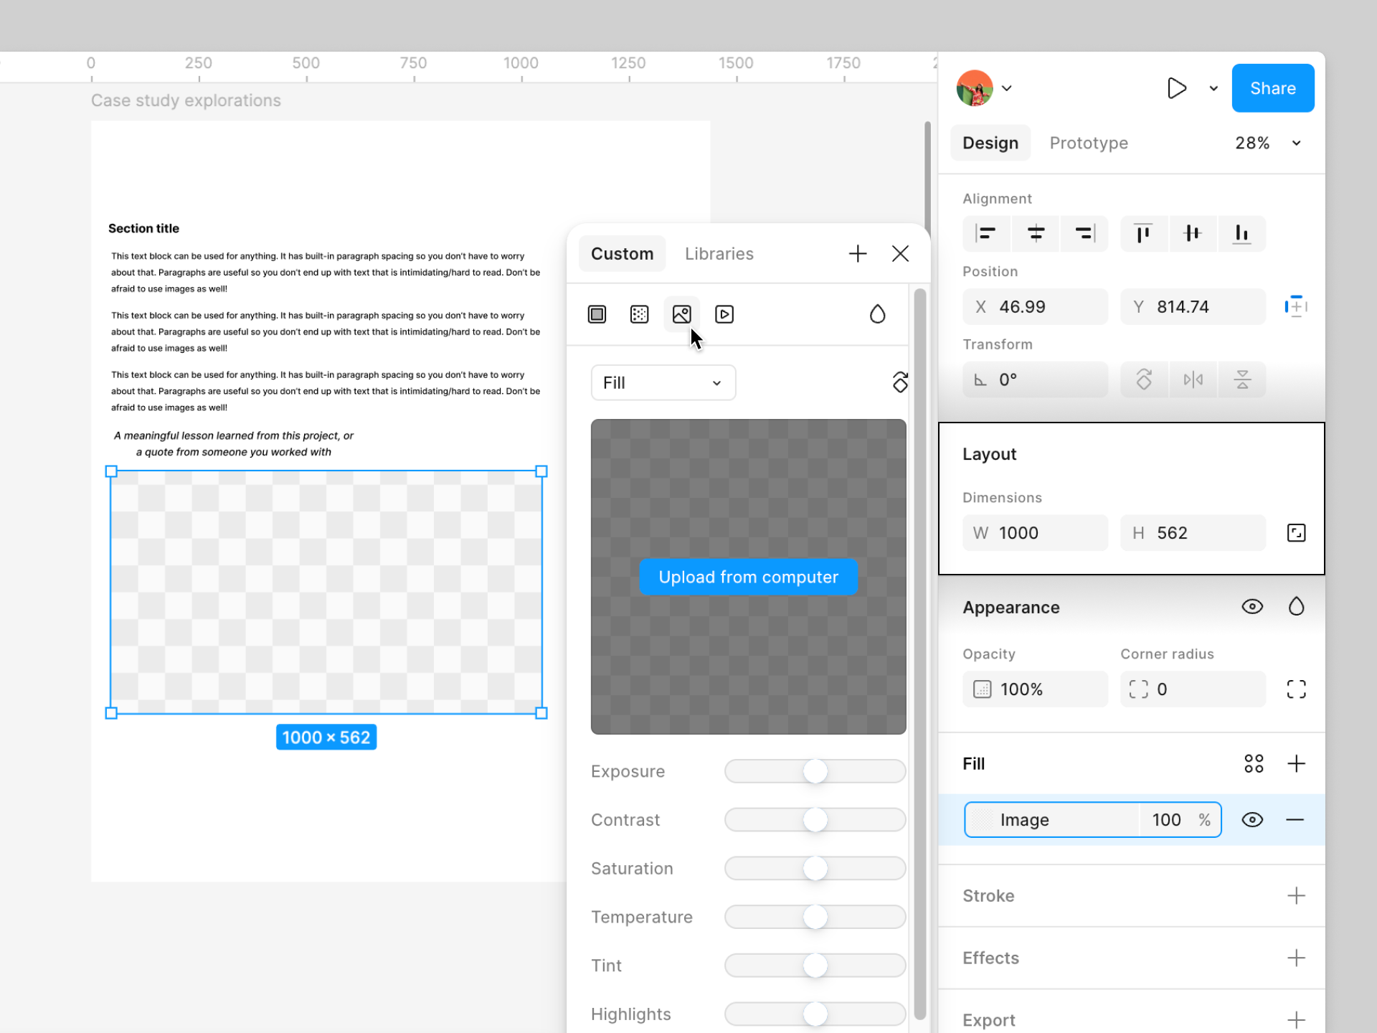The width and height of the screenshot is (1377, 1033).
Task: Toggle Image fill visibility eye
Action: (1252, 819)
